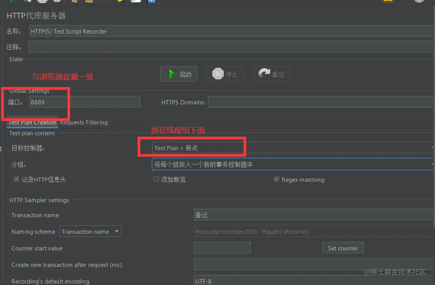
Task: Click the Set counter button
Action: pos(343,248)
